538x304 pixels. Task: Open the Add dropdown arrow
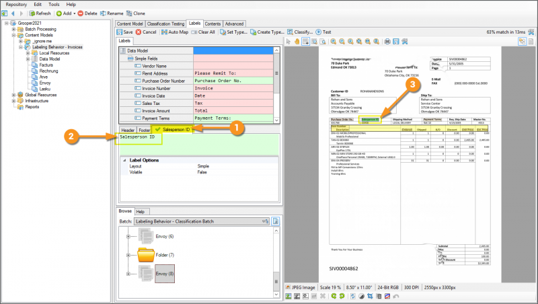pos(74,13)
